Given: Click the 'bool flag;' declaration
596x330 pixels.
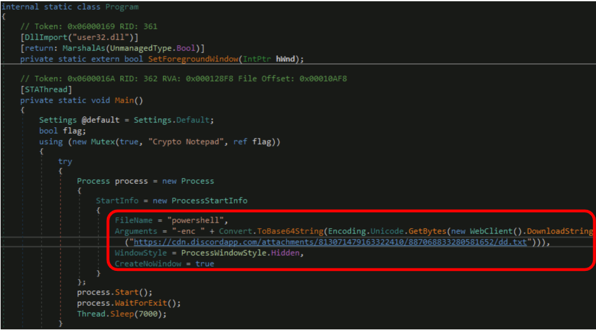Looking at the screenshot, I should pyautogui.click(x=63, y=130).
